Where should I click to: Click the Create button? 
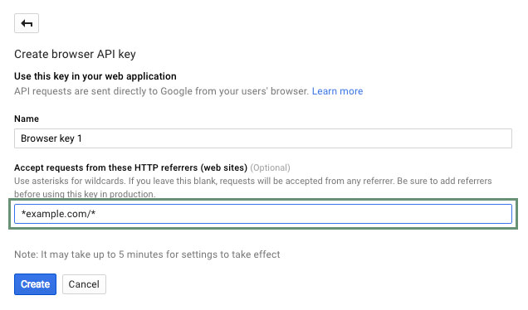pyautogui.click(x=35, y=284)
